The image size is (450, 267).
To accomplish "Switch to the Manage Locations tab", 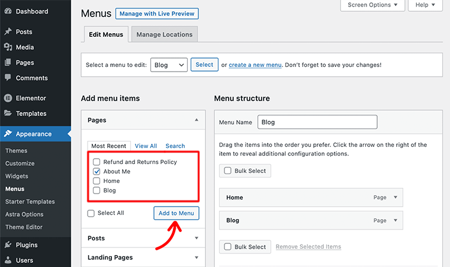I will [165, 34].
